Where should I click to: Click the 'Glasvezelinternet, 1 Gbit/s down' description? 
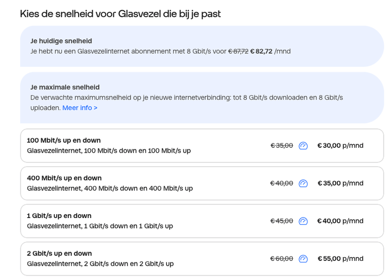point(100,226)
